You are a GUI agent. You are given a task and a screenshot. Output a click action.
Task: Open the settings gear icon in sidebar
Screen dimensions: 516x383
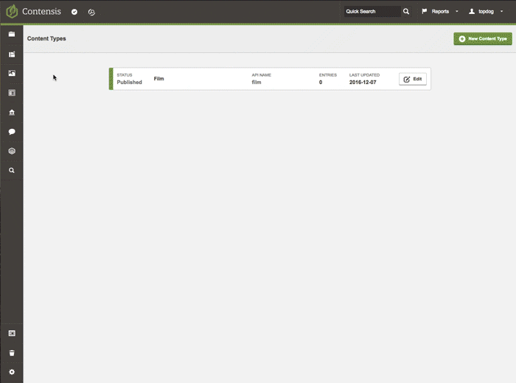click(x=12, y=372)
